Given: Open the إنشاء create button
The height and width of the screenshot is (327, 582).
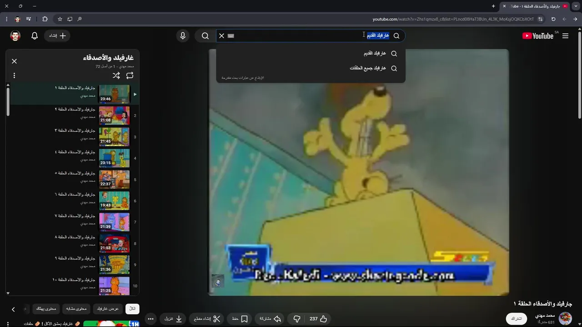Looking at the screenshot, I should pyautogui.click(x=58, y=36).
